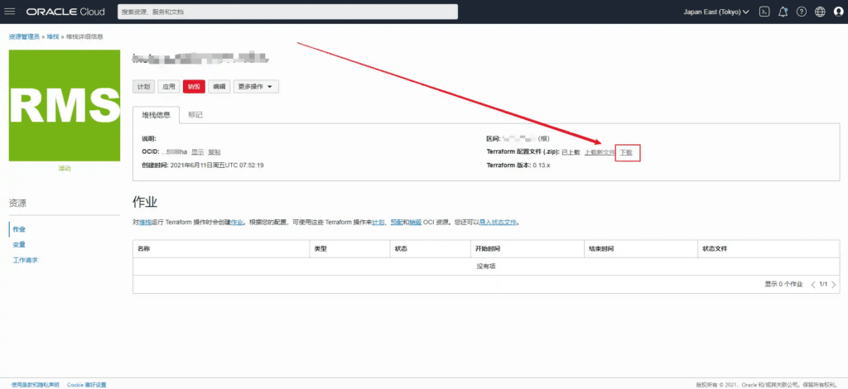Click the 应用 button

(x=169, y=86)
